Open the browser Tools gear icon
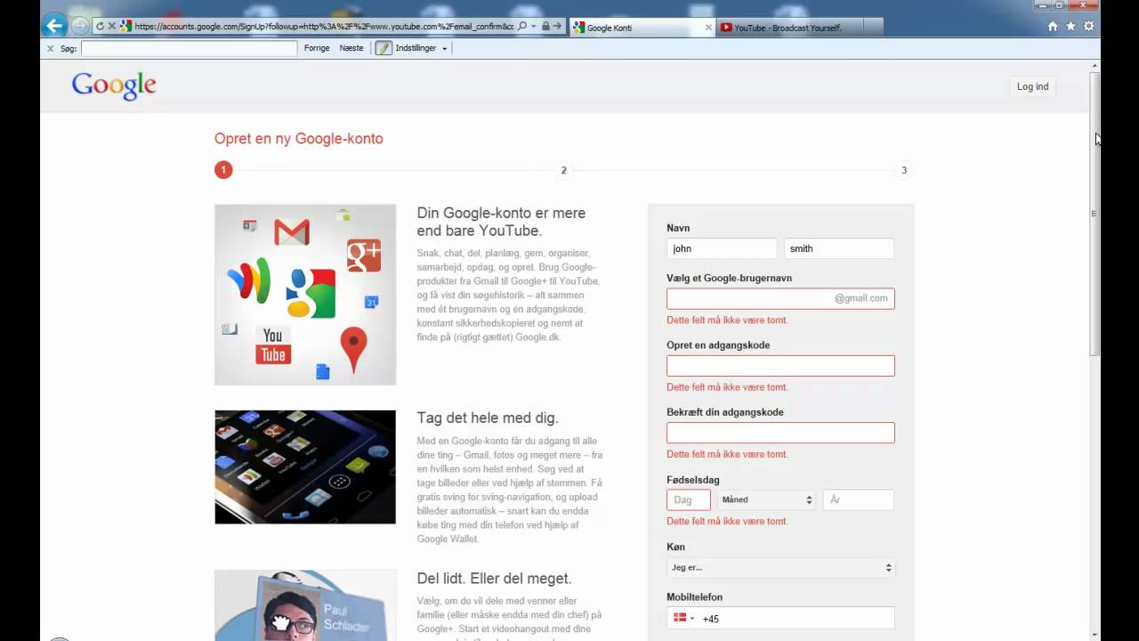Screen dimensions: 1139x641 pos(1088,27)
